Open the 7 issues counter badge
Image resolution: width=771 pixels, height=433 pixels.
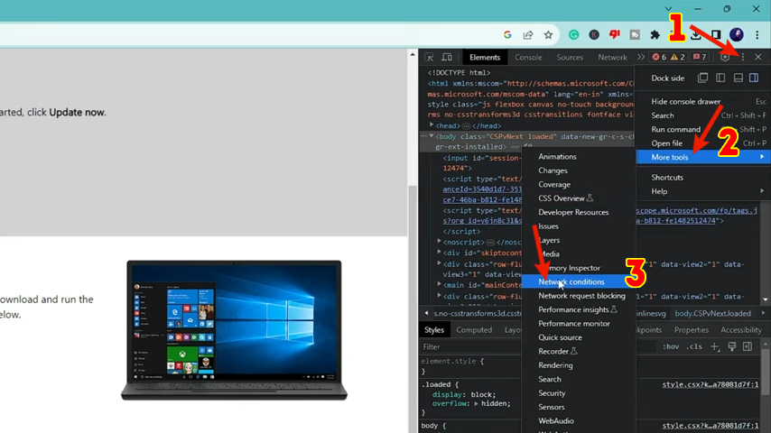699,57
